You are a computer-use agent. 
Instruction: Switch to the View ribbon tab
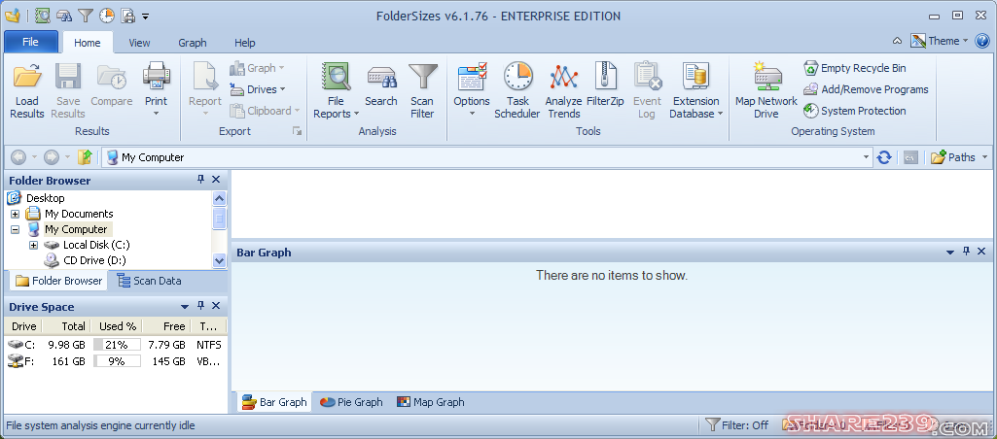pyautogui.click(x=139, y=43)
